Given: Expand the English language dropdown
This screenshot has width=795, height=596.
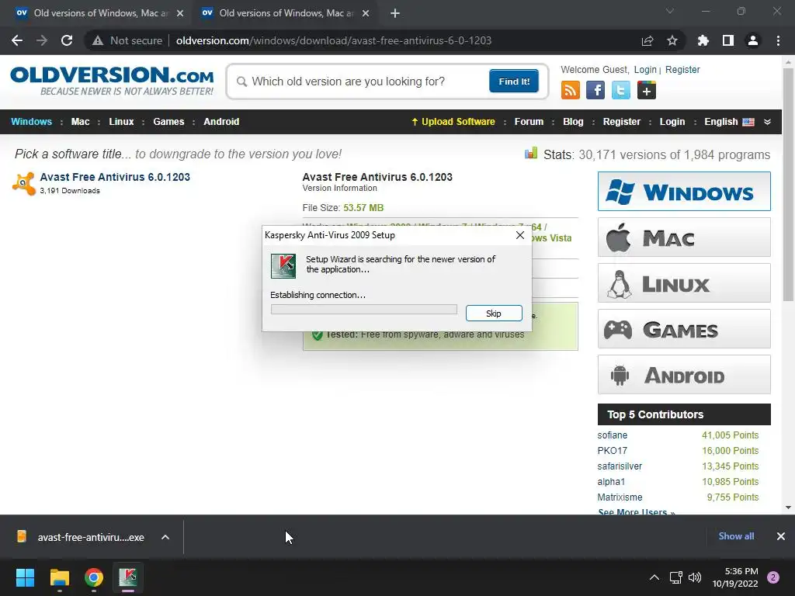Looking at the screenshot, I should click(x=768, y=122).
